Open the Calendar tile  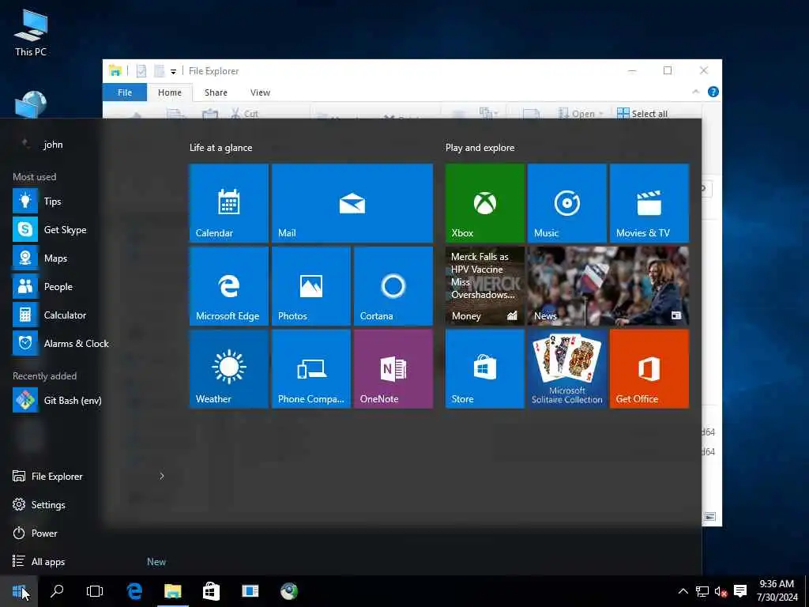click(x=228, y=203)
